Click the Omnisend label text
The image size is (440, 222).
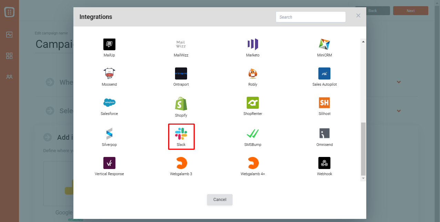tap(325, 145)
